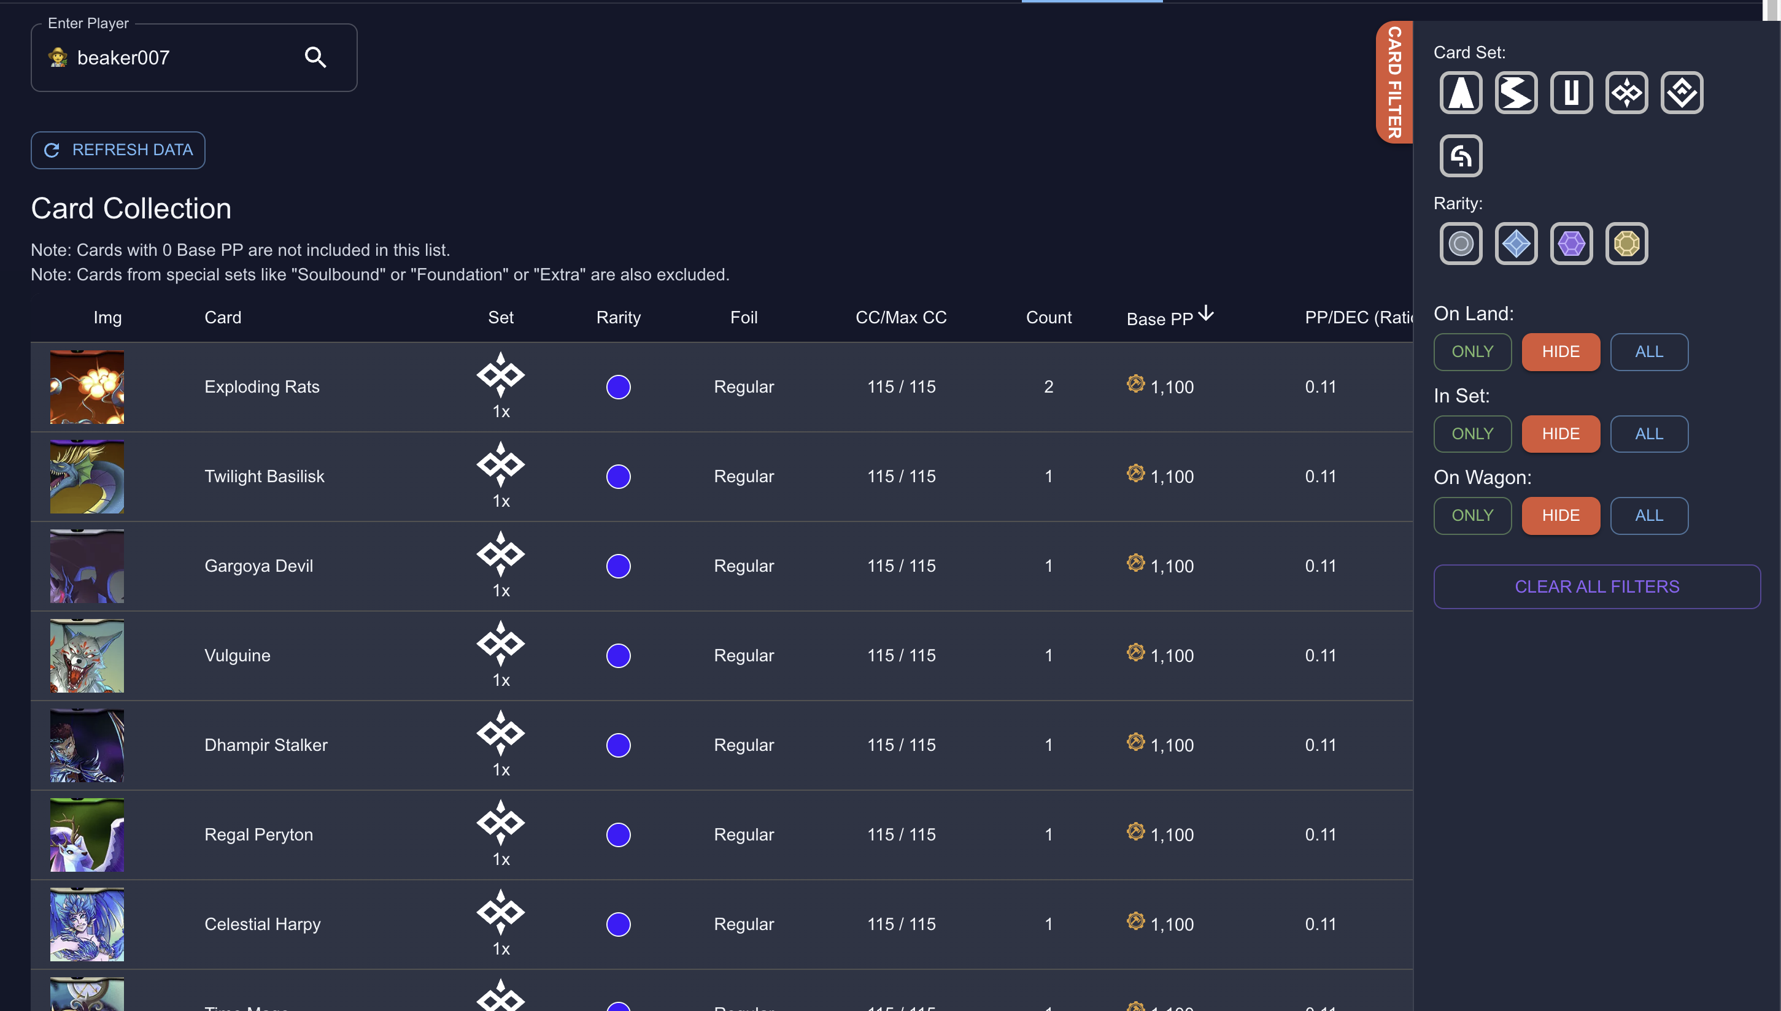This screenshot has height=1011, width=1781.
Task: Filter by epic purple rarity icon
Action: point(1570,244)
